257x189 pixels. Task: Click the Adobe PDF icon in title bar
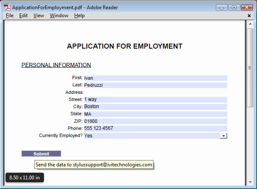tap(7, 7)
